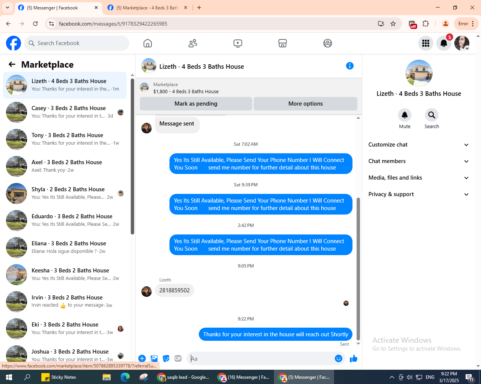Open the account profile picture menu

tap(462, 43)
